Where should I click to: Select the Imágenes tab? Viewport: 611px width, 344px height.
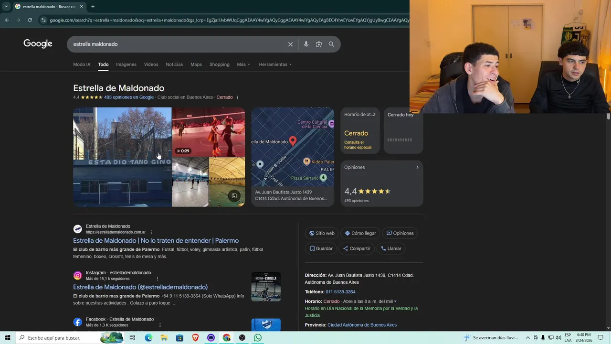point(126,64)
